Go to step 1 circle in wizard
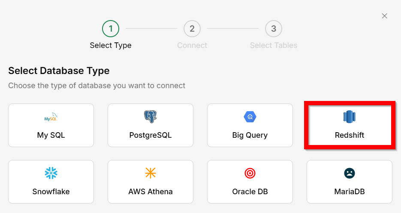Screen dimensions: 401x213 [x=111, y=29]
